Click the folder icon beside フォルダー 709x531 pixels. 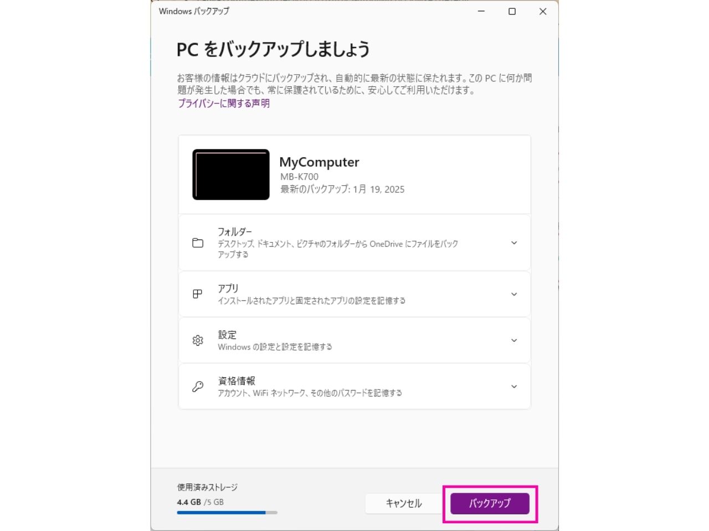coord(198,243)
